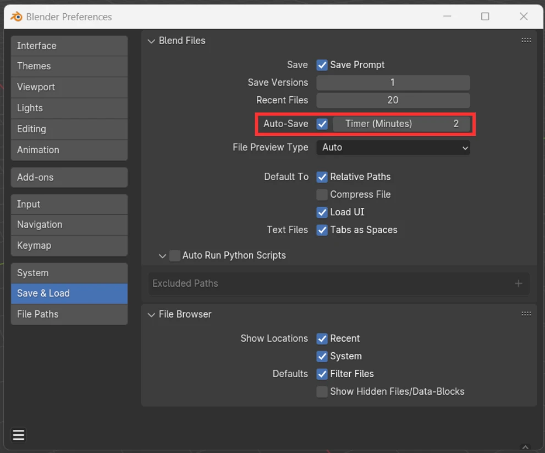Maximize the Blender Preferences window
This screenshot has height=453, width=545.
pos(485,17)
